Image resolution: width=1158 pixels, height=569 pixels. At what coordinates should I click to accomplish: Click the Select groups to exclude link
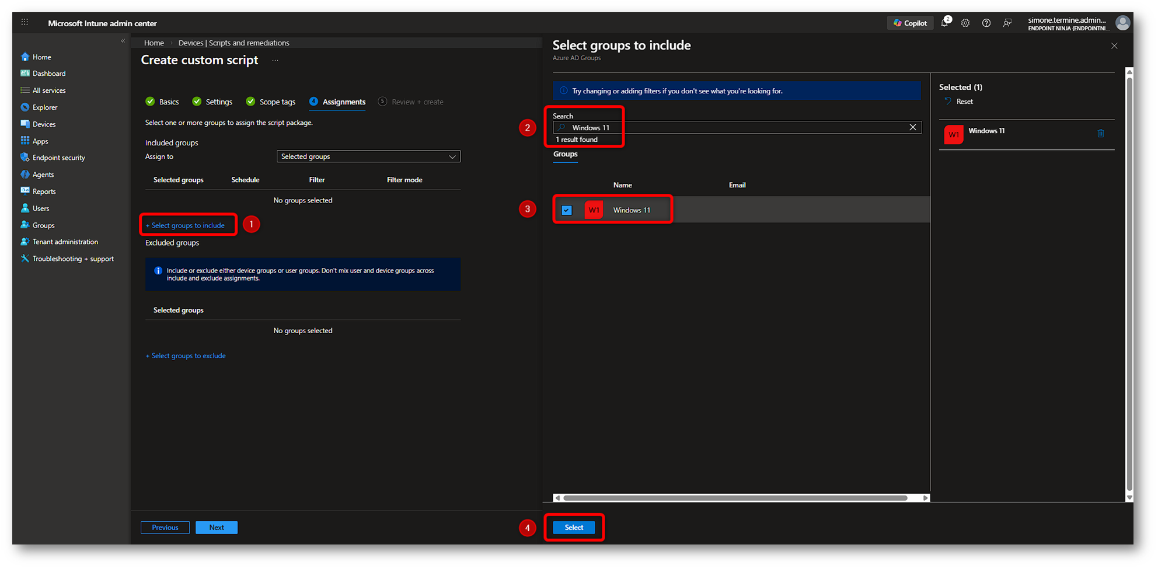tap(186, 356)
